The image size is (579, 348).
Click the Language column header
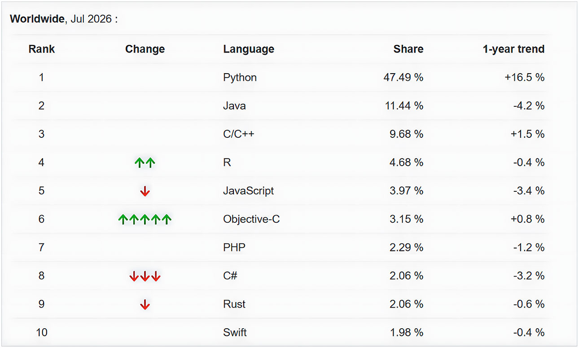click(249, 49)
